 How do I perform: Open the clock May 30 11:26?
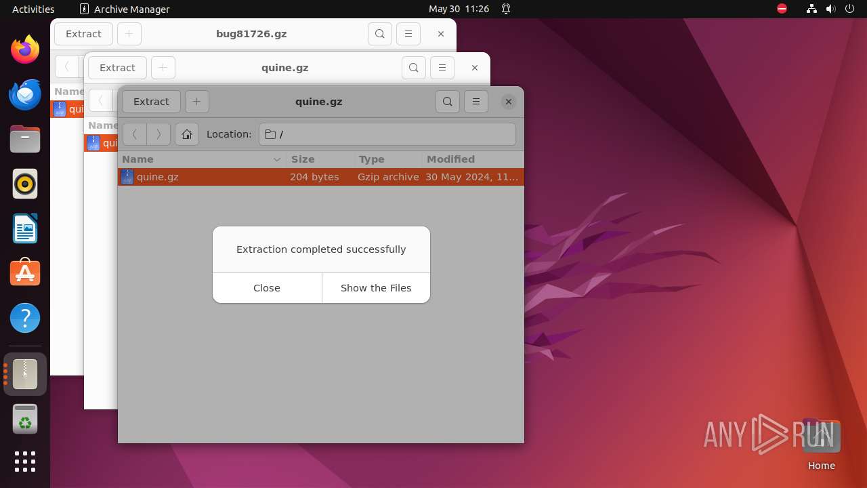459,9
